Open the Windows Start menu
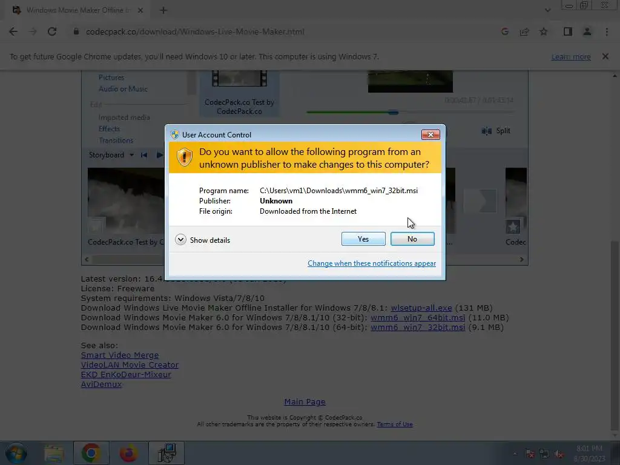620x465 pixels. pos(16,453)
